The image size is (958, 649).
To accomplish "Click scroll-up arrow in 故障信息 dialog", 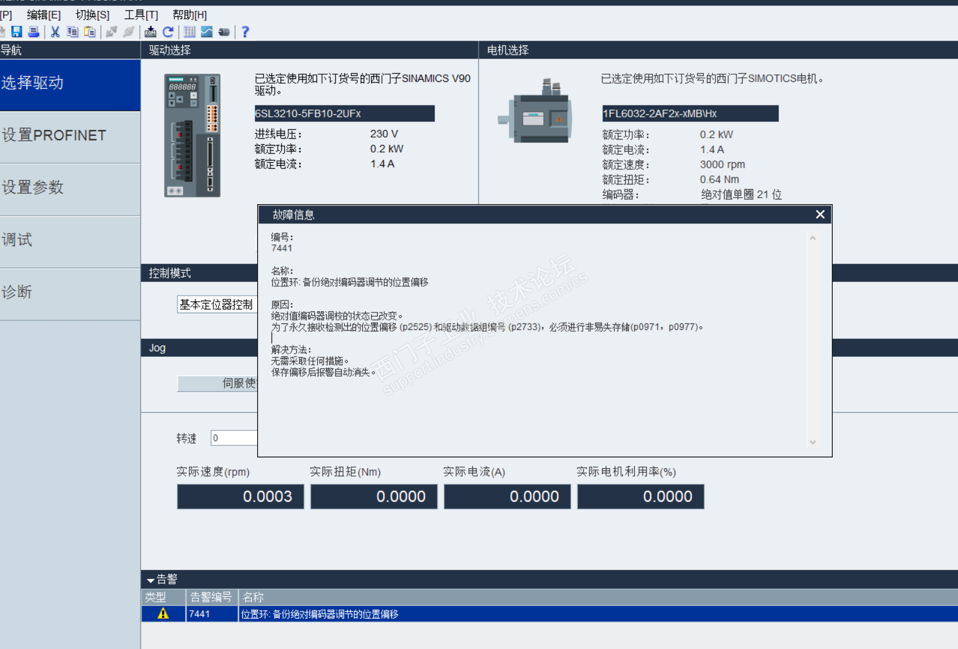I will point(813,238).
